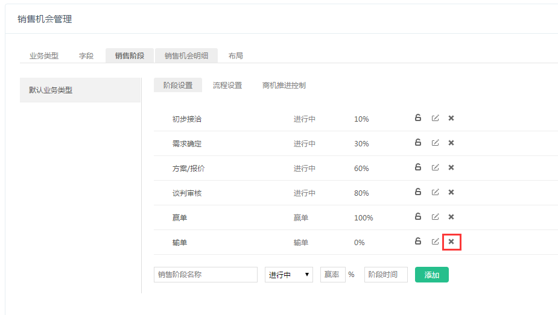Toggle lock on 方案/报价 stage
Viewport: 558px width, 315px height.
417,167
